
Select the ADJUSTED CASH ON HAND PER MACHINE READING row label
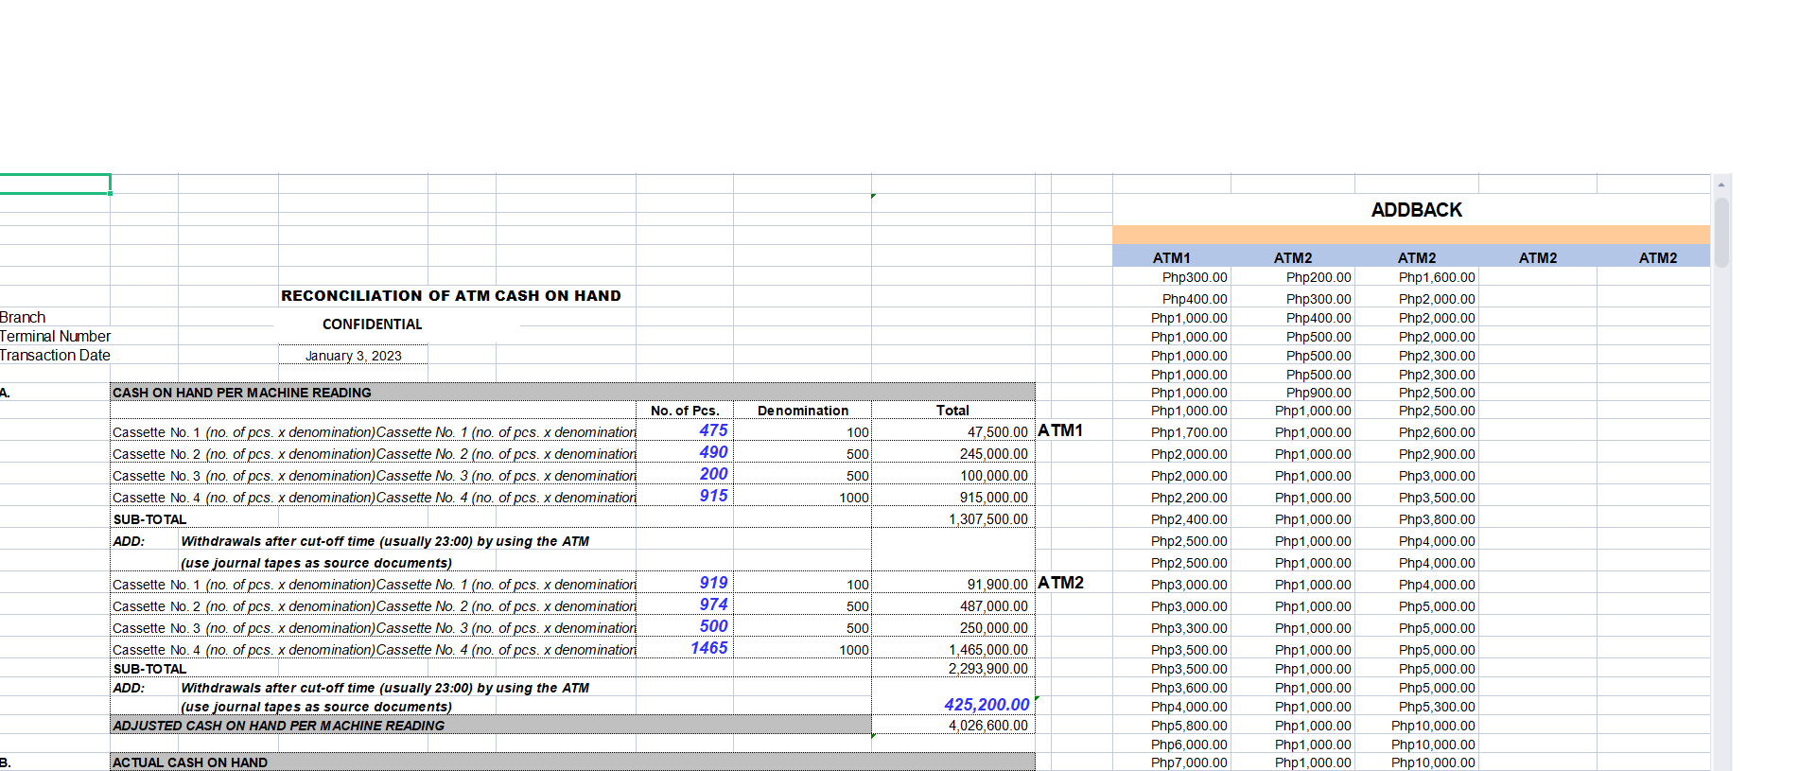[491, 726]
